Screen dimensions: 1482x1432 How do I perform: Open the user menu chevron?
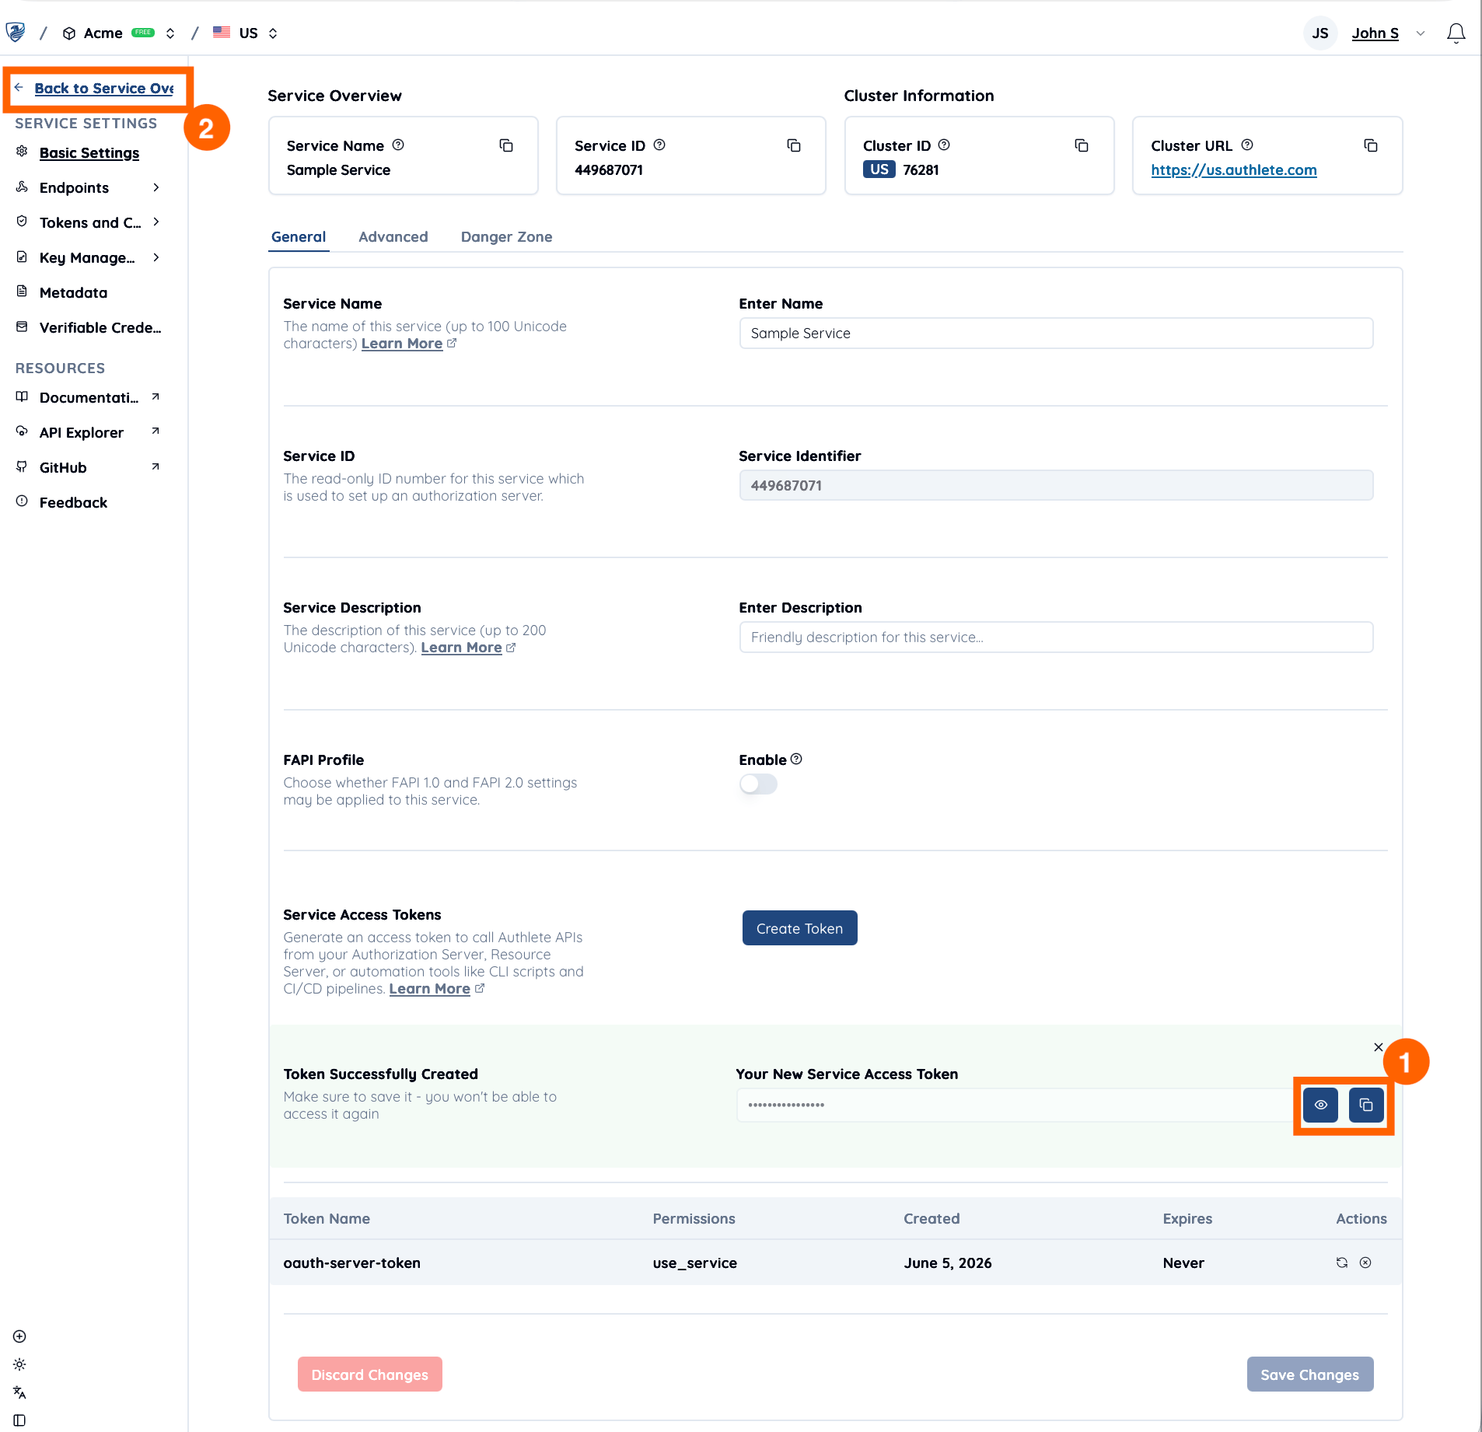pos(1421,33)
